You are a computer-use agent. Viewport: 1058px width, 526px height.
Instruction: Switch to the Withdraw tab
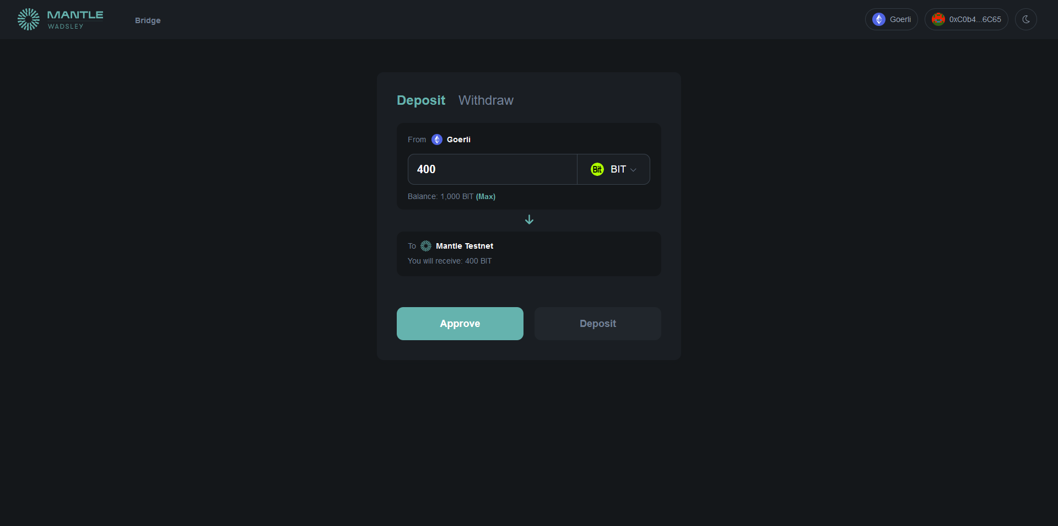pyautogui.click(x=485, y=100)
